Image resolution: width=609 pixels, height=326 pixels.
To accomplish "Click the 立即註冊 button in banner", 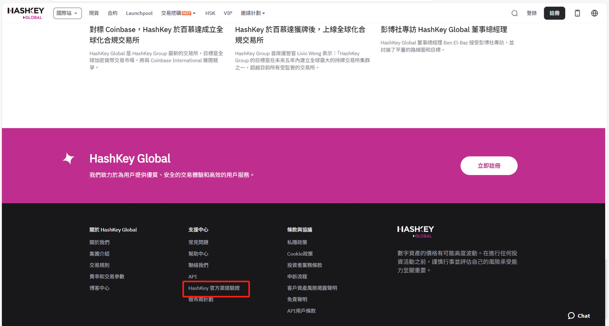I will pos(489,166).
